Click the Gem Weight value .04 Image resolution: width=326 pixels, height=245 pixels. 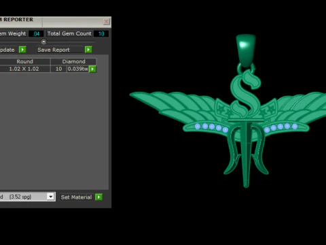pyautogui.click(x=36, y=34)
